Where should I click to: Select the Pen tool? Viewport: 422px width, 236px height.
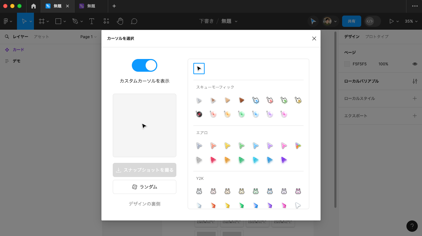coord(75,21)
